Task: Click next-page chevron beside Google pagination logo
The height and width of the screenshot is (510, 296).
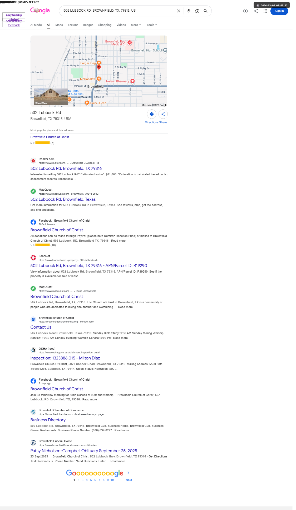Action: (x=128, y=473)
